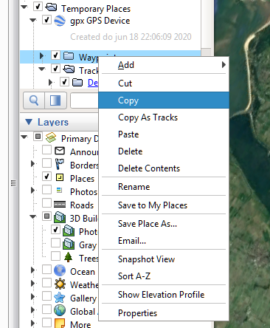Choose Save Place As... menu entry

coord(164,224)
